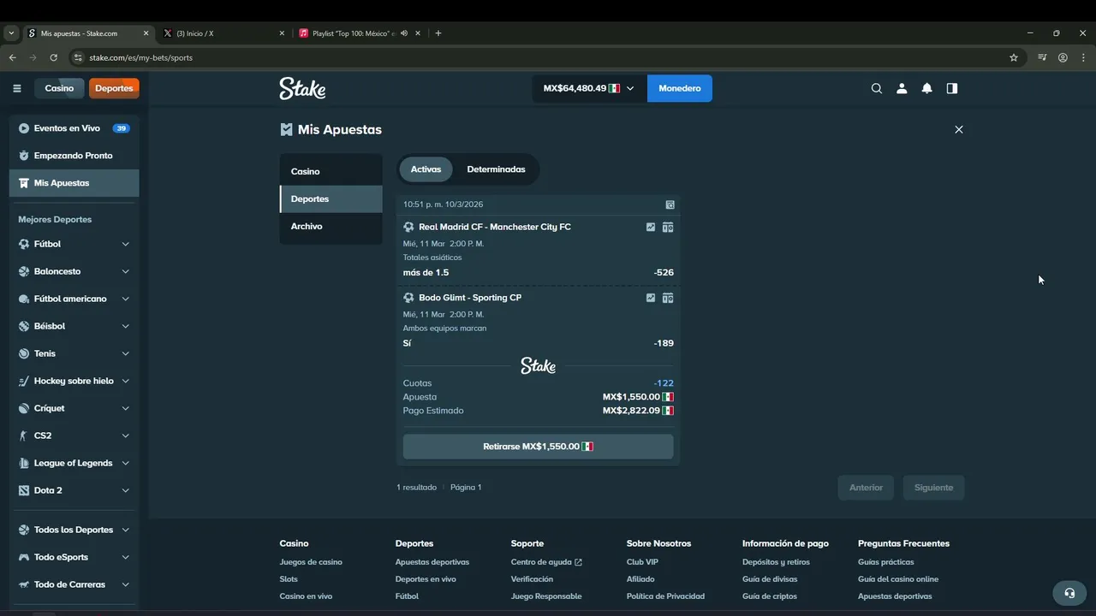Open media controls icon in Chrome toolbar
The image size is (1096, 616).
[1042, 57]
